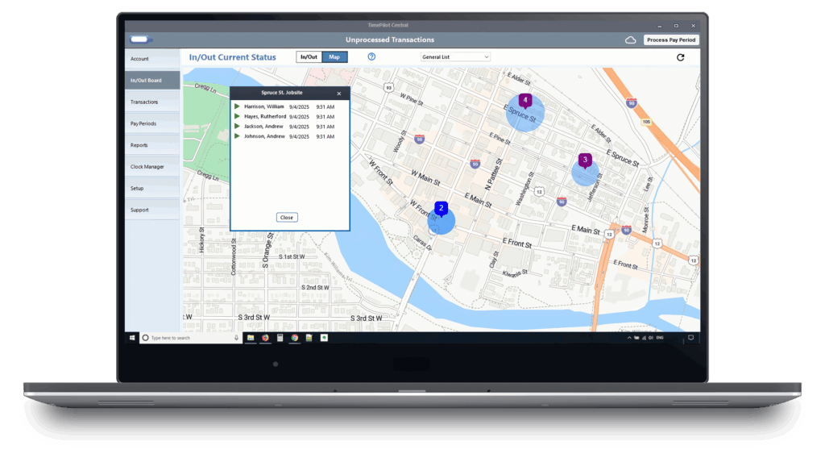Expand the General List dropdown
The width and height of the screenshot is (825, 458).
[x=455, y=57]
